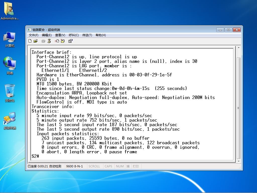Click the 捕 capture status indicator
The width and height of the screenshot is (257, 193).
pos(128,166)
